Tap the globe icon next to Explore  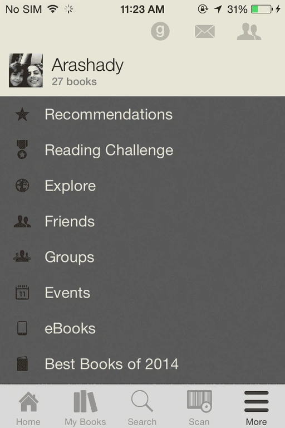[22, 186]
